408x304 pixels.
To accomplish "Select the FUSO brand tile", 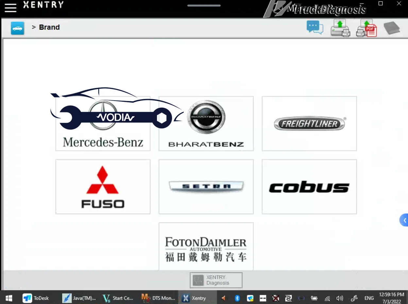I will pyautogui.click(x=103, y=187).
